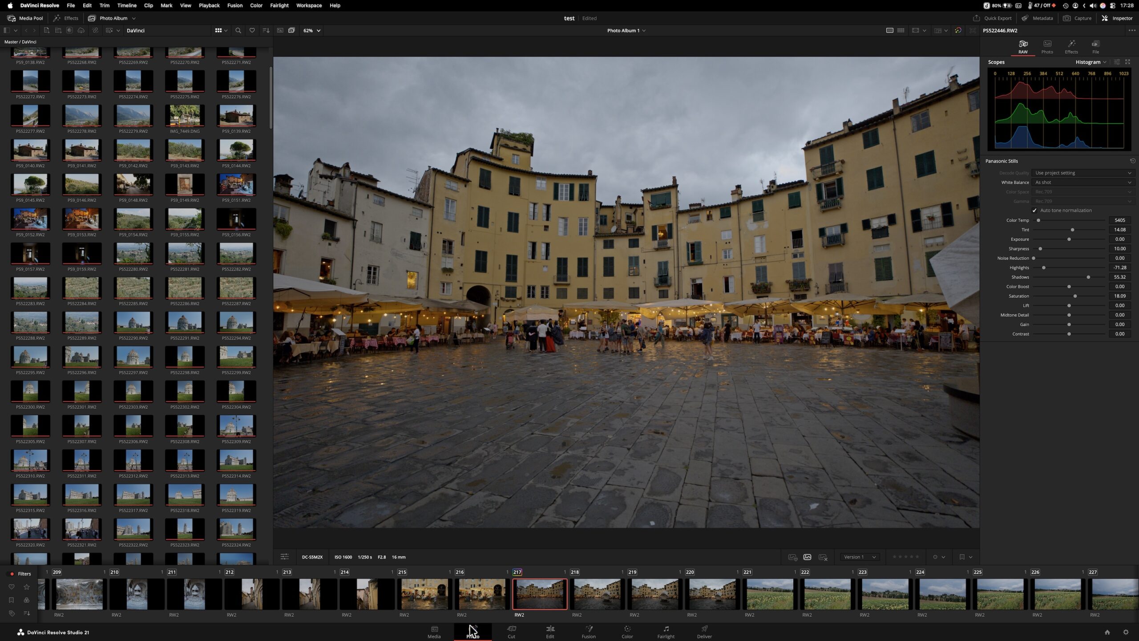Toggle the Inspector panel
1139x641 pixels.
pyautogui.click(x=1117, y=18)
